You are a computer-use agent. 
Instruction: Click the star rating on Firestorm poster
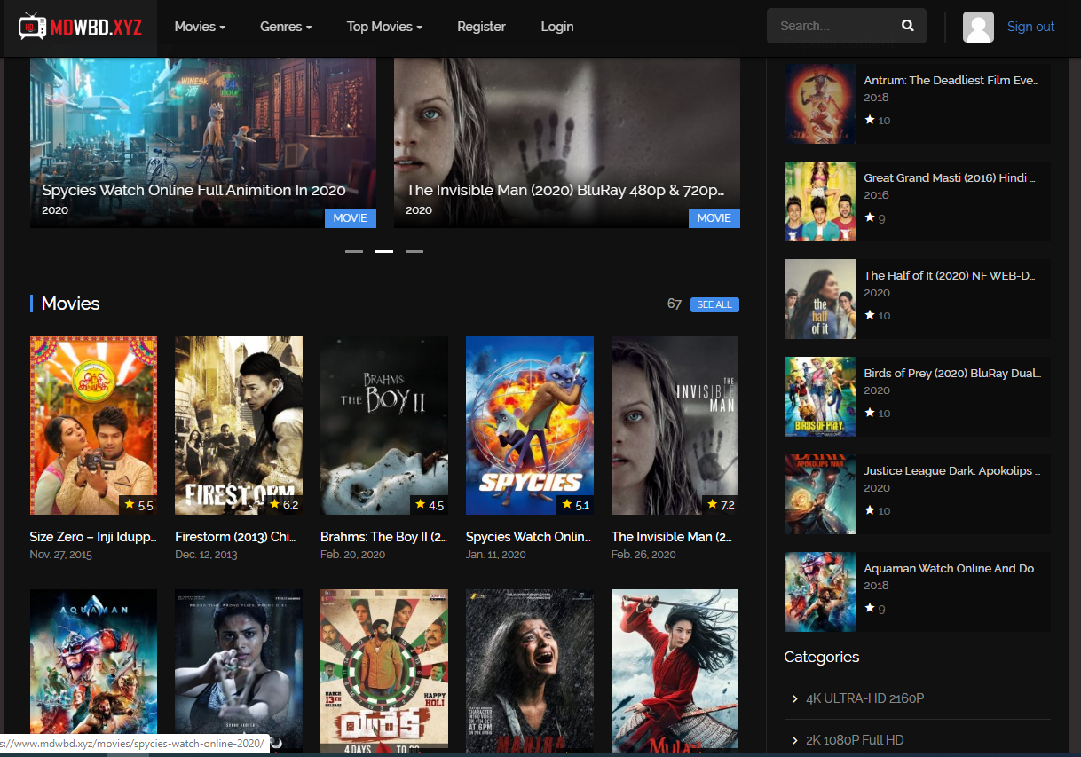click(x=284, y=505)
